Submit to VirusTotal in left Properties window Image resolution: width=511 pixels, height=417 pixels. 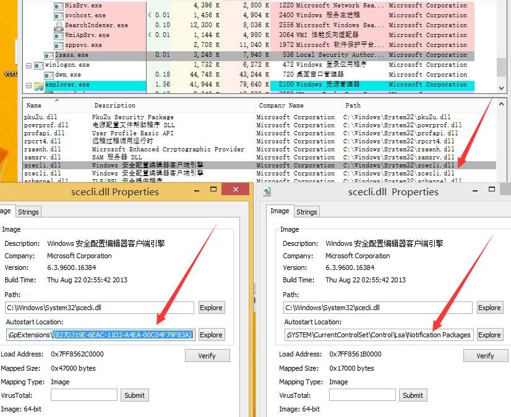pyautogui.click(x=135, y=395)
